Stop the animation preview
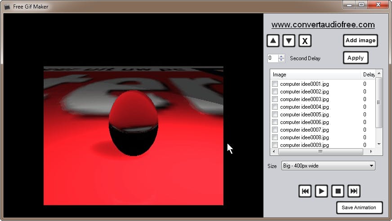 (338, 191)
